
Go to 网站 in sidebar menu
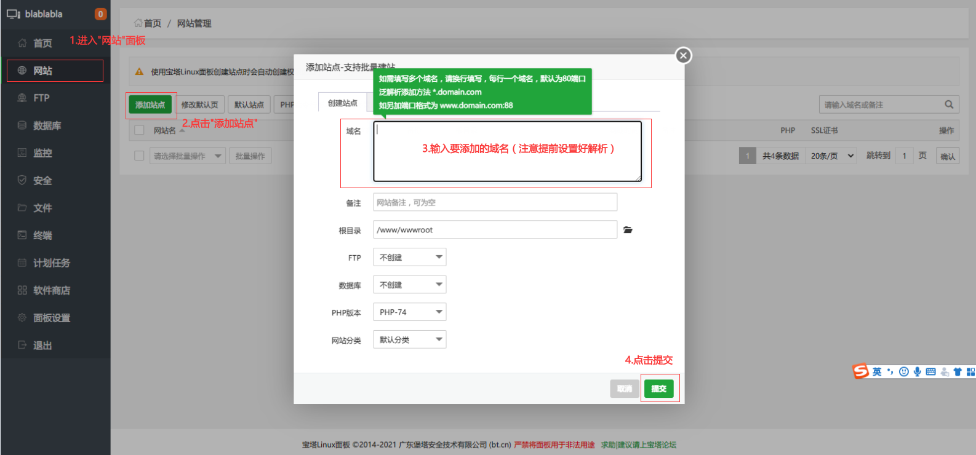tap(42, 71)
